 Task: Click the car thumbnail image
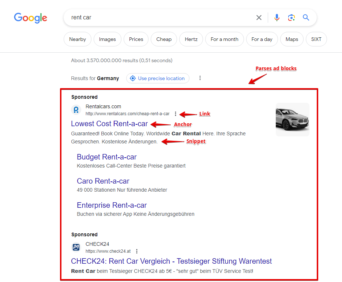pyautogui.click(x=292, y=120)
